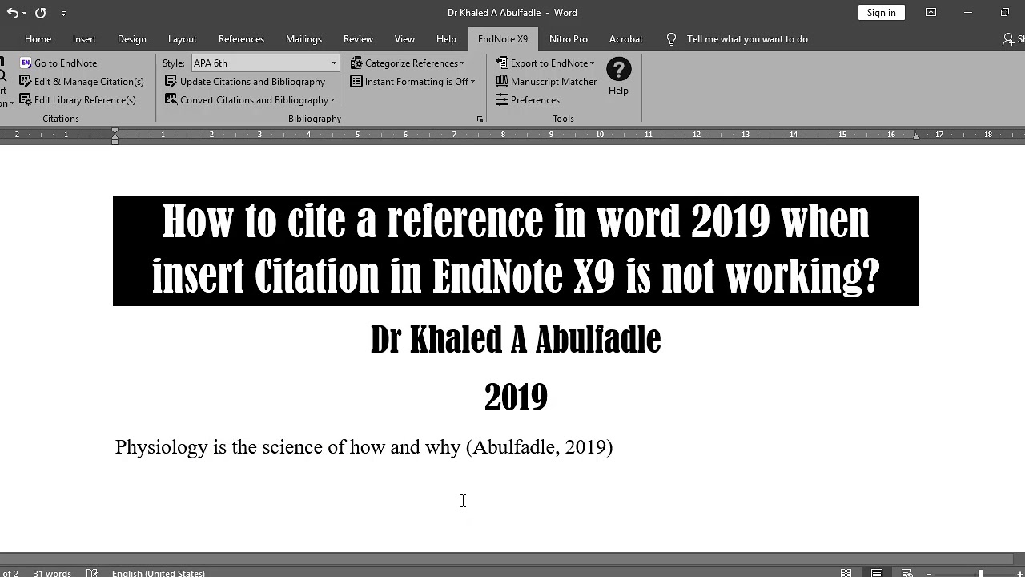Viewport: 1025px width, 577px height.
Task: Click the 2019 heading line
Action: tap(516, 397)
